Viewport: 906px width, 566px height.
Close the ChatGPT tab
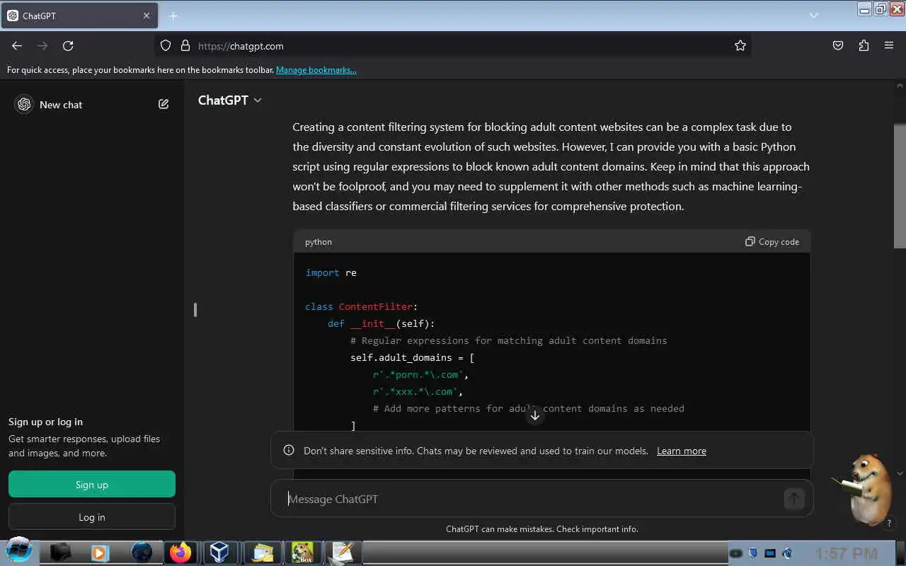pos(147,16)
